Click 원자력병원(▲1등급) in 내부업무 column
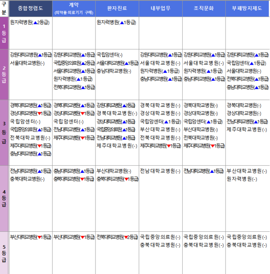 tap(160, 71)
